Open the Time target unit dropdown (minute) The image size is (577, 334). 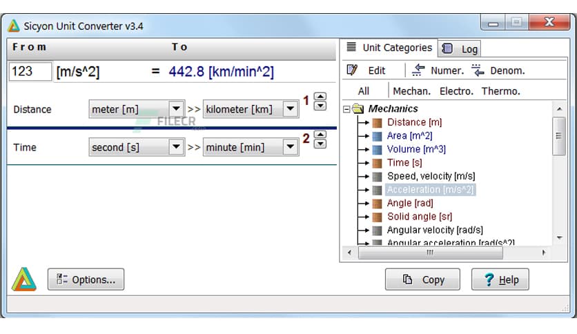(x=291, y=147)
